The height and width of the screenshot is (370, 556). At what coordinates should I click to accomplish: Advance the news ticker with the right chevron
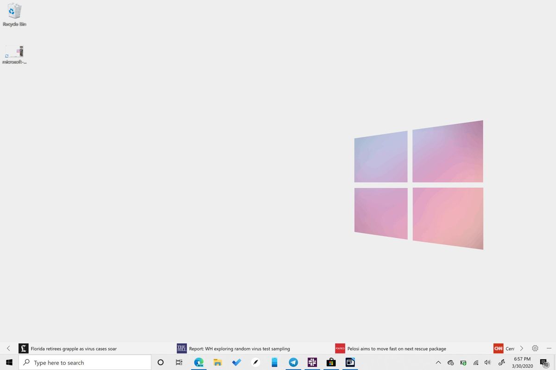[x=522, y=348]
